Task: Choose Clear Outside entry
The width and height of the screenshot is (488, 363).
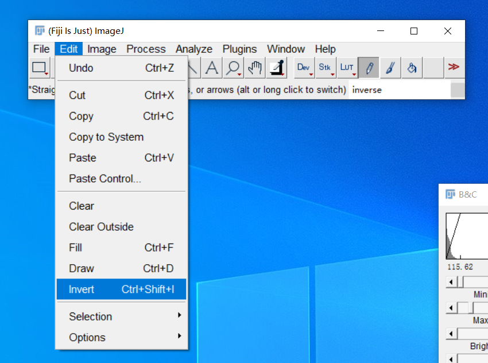Action: (121, 227)
